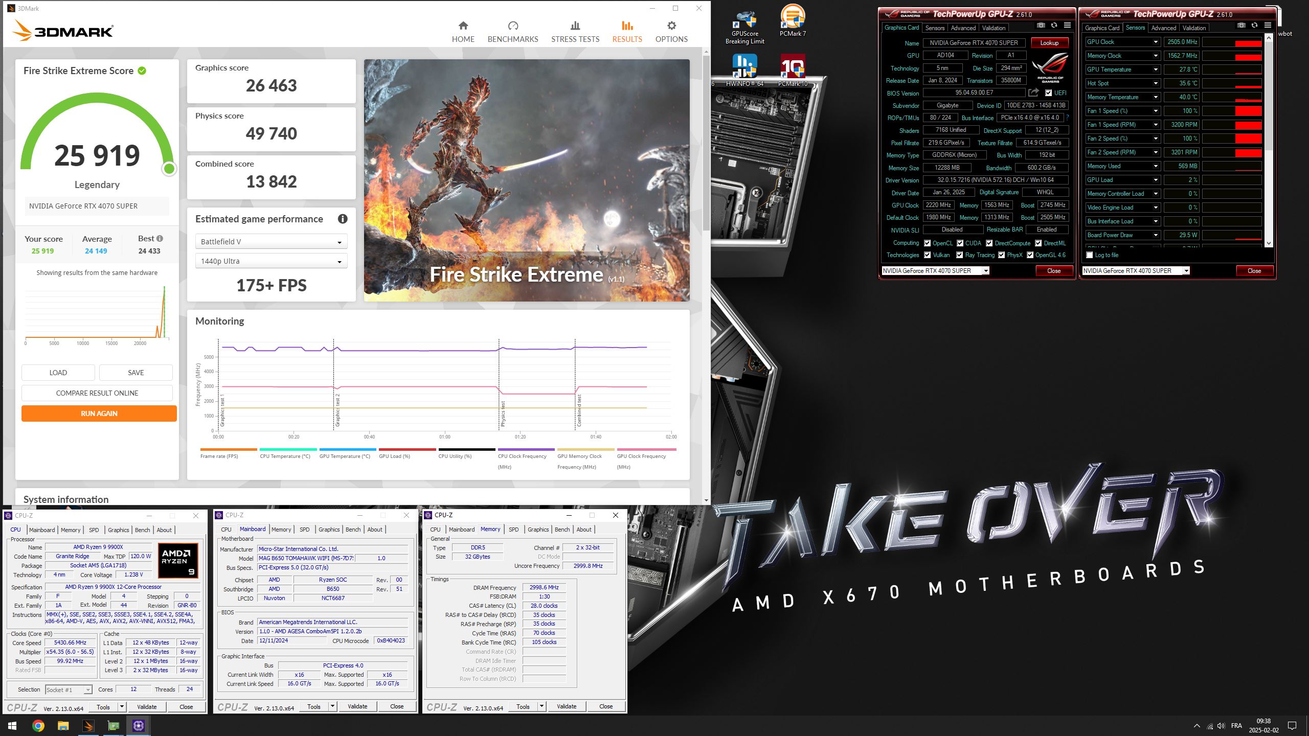The image size is (1309, 736).
Task: Open STRESS TESTS chart icon
Action: click(x=575, y=26)
